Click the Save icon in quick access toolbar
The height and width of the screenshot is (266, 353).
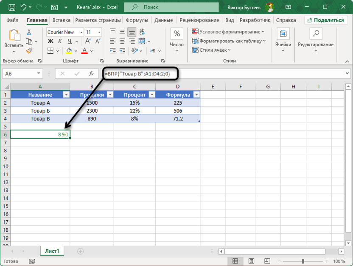click(11, 7)
